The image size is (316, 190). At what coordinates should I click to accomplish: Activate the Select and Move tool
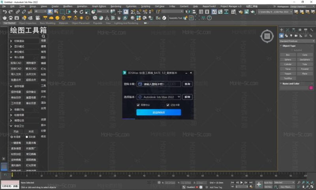(75, 12)
